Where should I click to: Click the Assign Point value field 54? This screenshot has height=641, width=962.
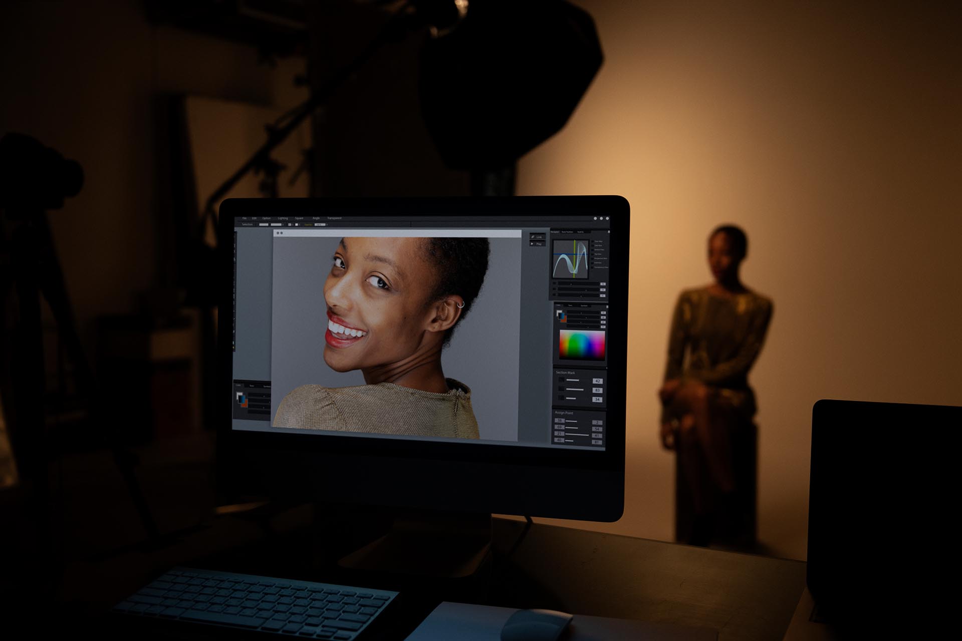597,429
